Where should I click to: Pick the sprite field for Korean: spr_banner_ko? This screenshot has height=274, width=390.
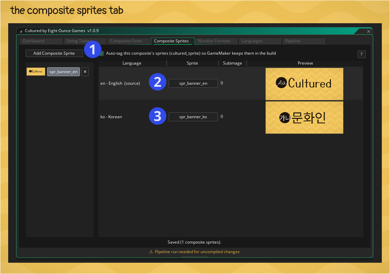[x=193, y=117]
